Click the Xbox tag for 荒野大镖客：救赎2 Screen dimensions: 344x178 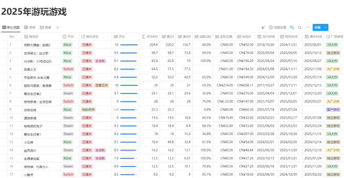pos(67,45)
